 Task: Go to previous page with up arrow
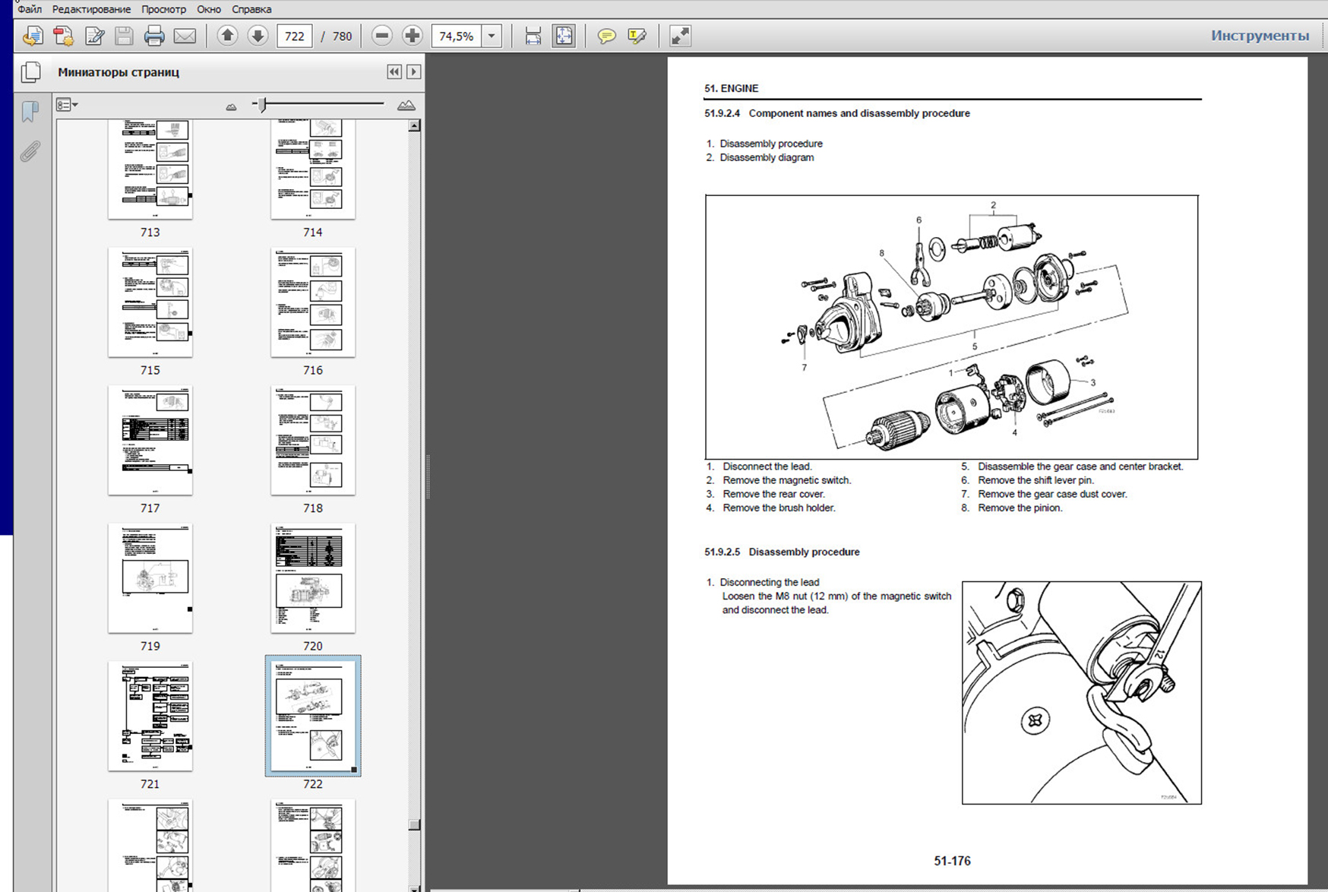coord(227,36)
